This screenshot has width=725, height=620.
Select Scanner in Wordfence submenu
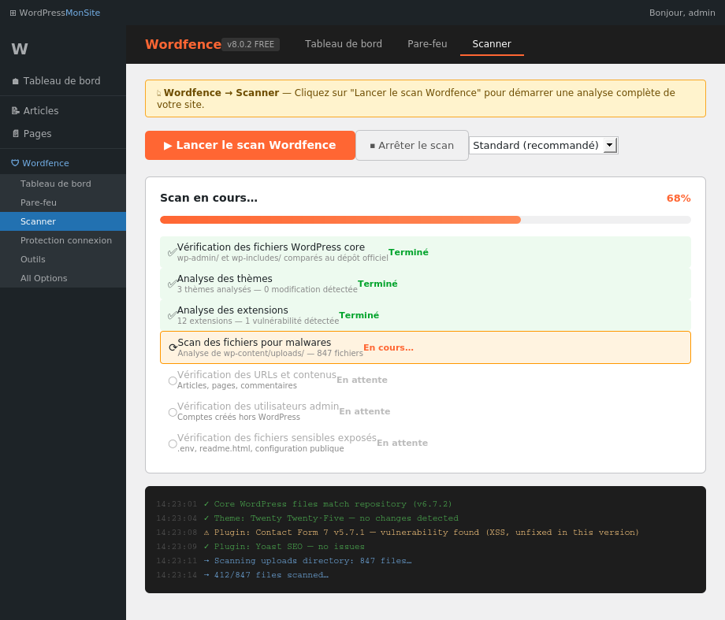coord(63,221)
